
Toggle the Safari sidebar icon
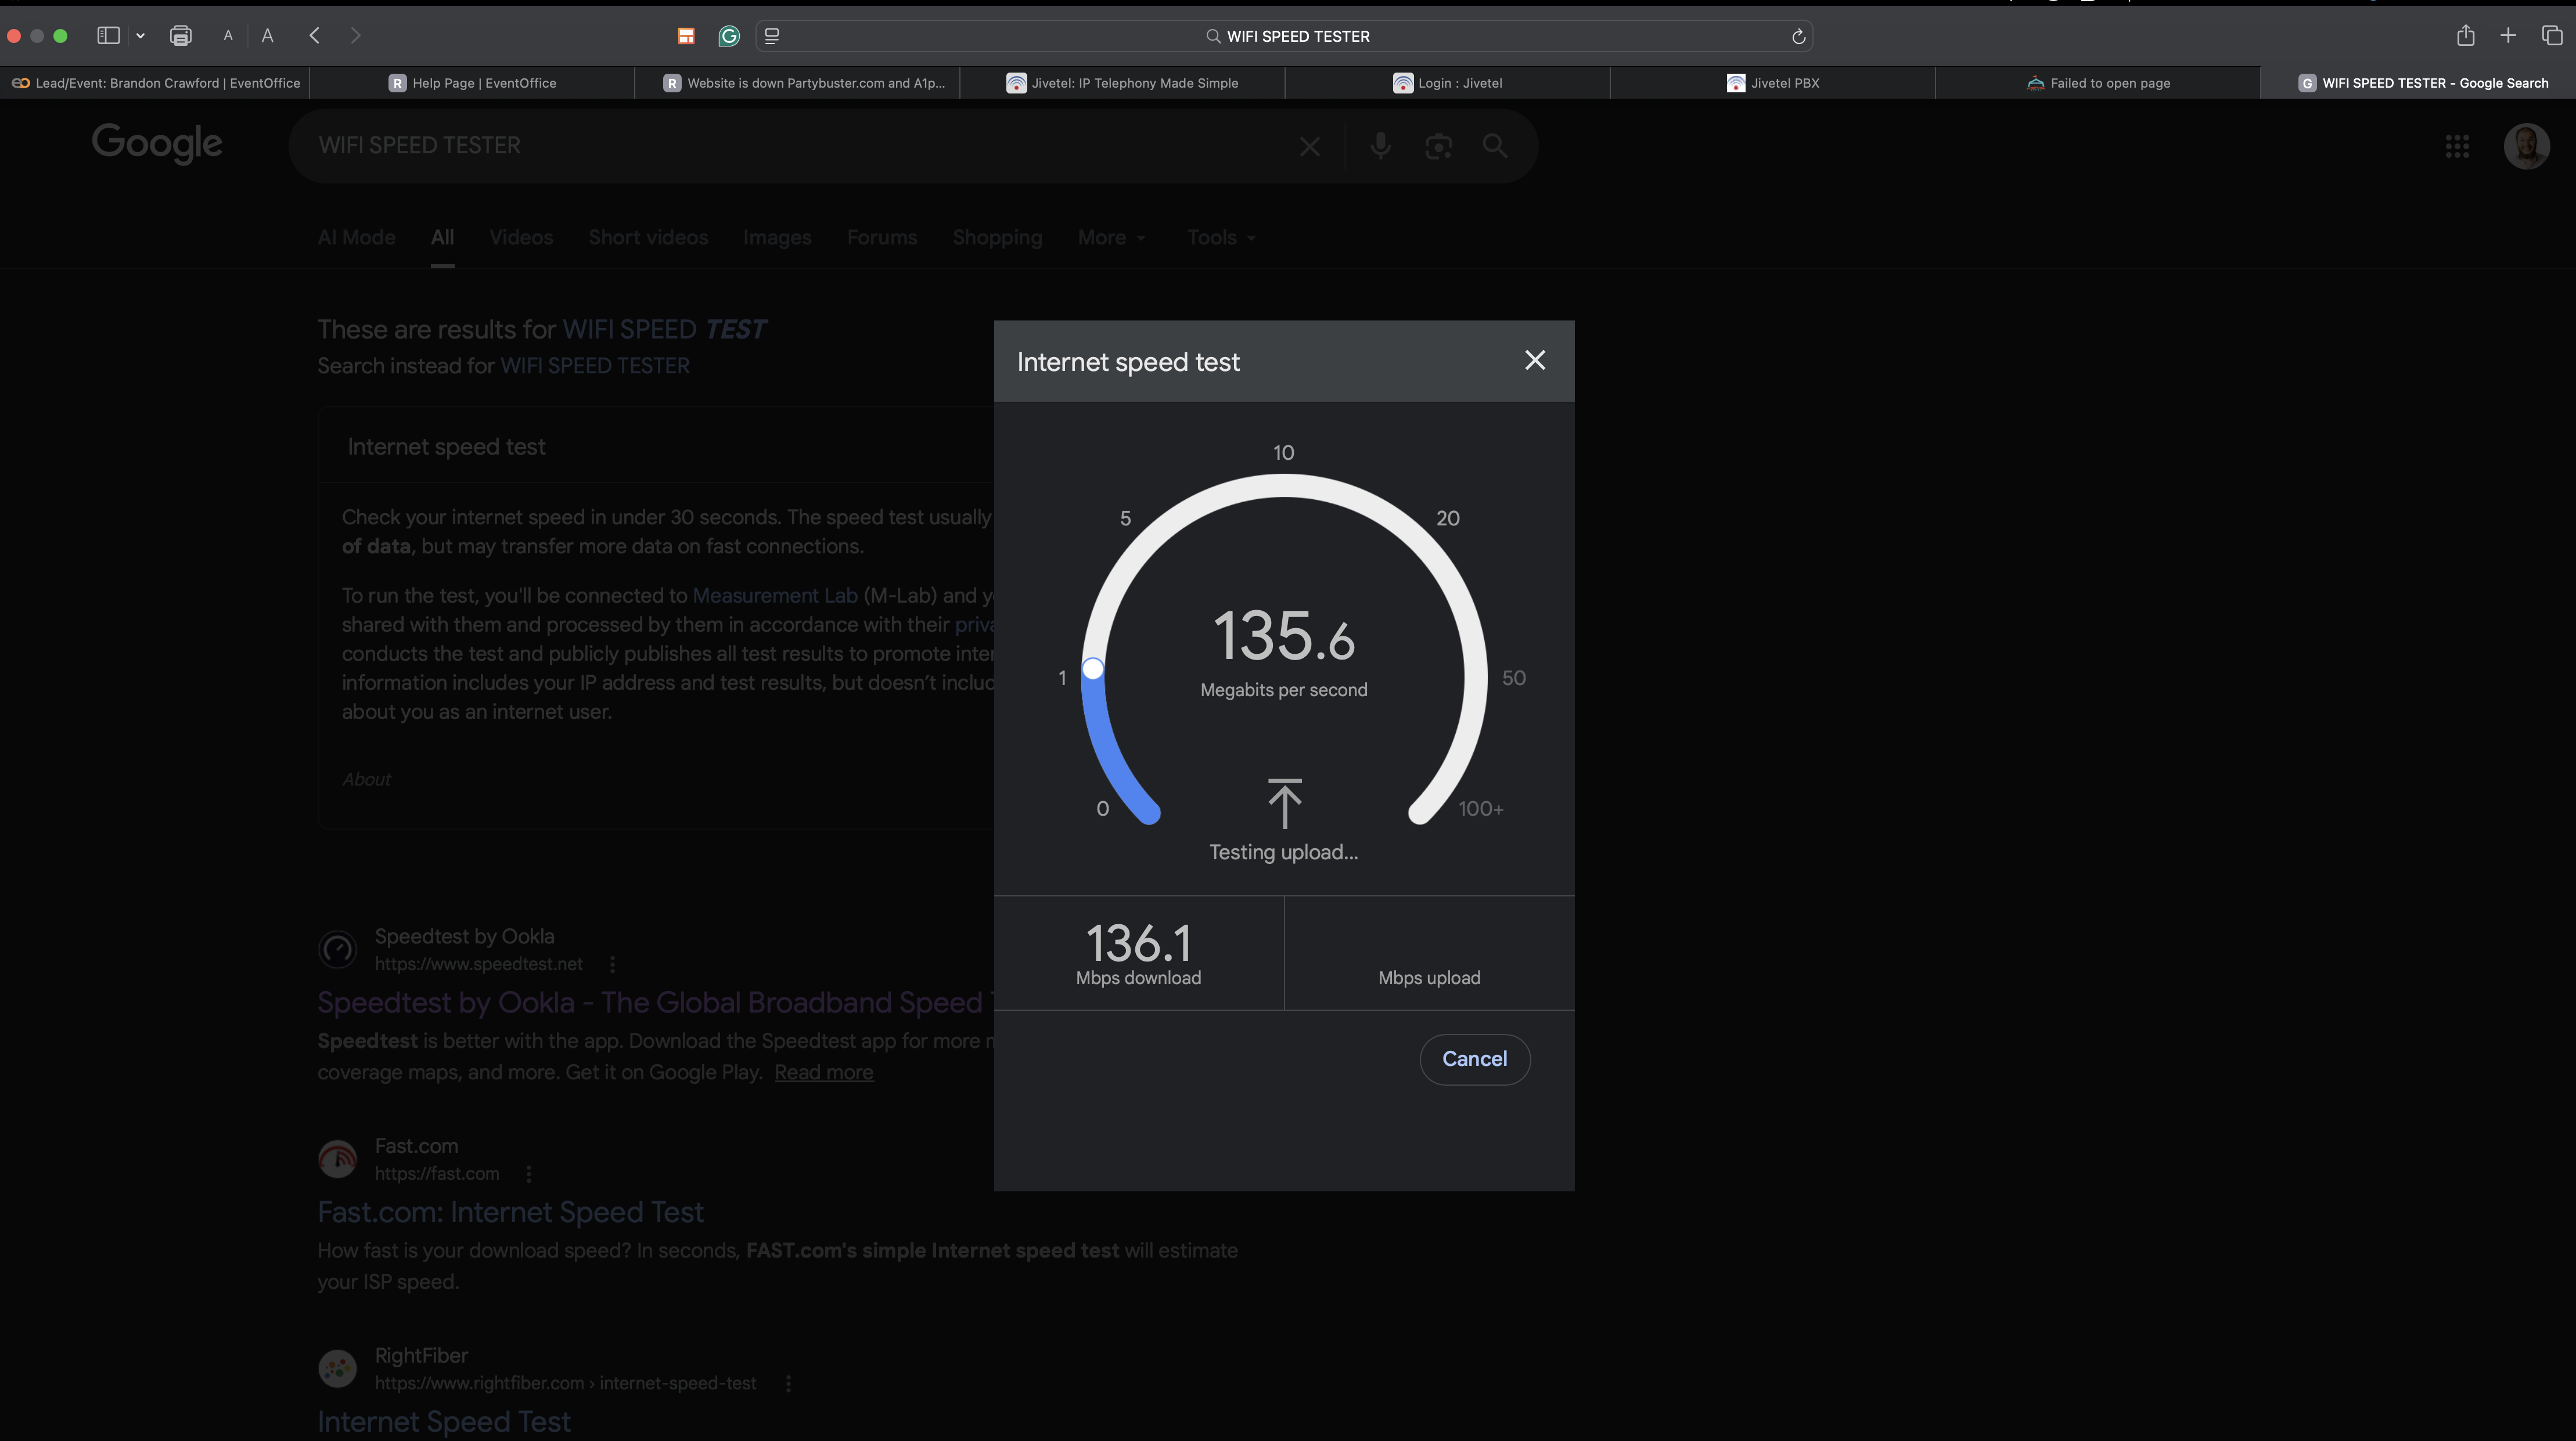tap(108, 36)
